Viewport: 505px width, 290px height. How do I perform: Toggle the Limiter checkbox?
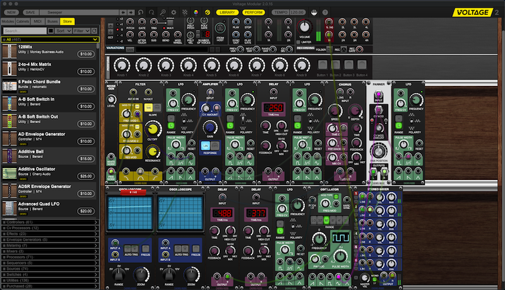click(x=298, y=42)
